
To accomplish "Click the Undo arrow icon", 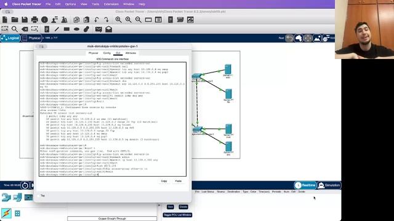I will 96,20.
